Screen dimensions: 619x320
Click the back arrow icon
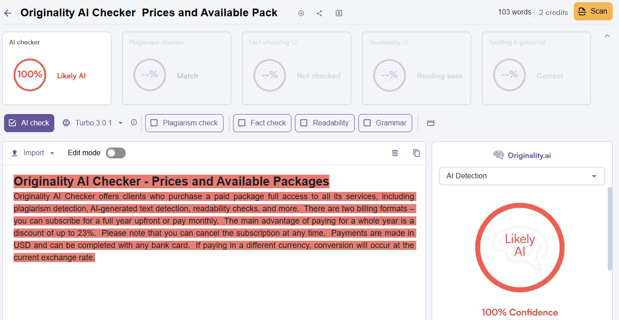(8, 13)
